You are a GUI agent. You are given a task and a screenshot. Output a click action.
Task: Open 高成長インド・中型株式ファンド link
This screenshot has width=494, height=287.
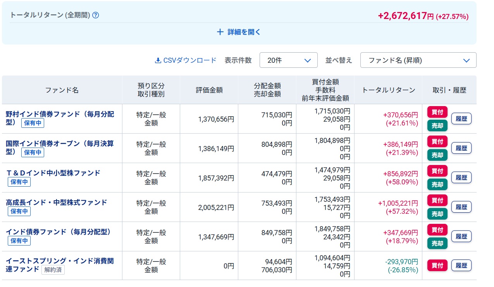point(56,203)
